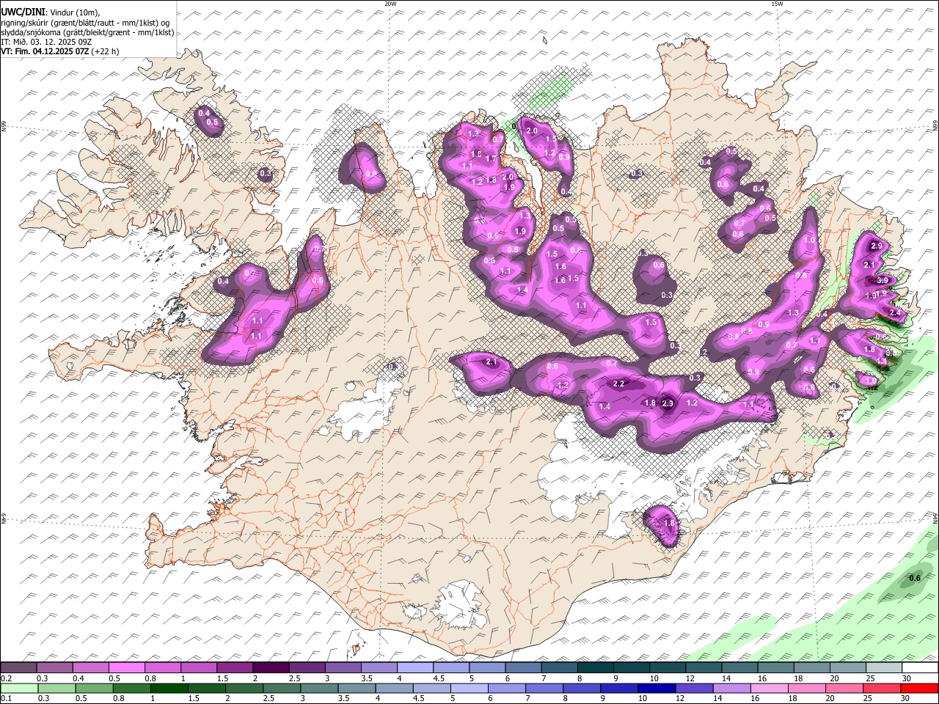Click the 2.2 precipitation value in central highlands
This screenshot has width=939, height=704.
[618, 384]
